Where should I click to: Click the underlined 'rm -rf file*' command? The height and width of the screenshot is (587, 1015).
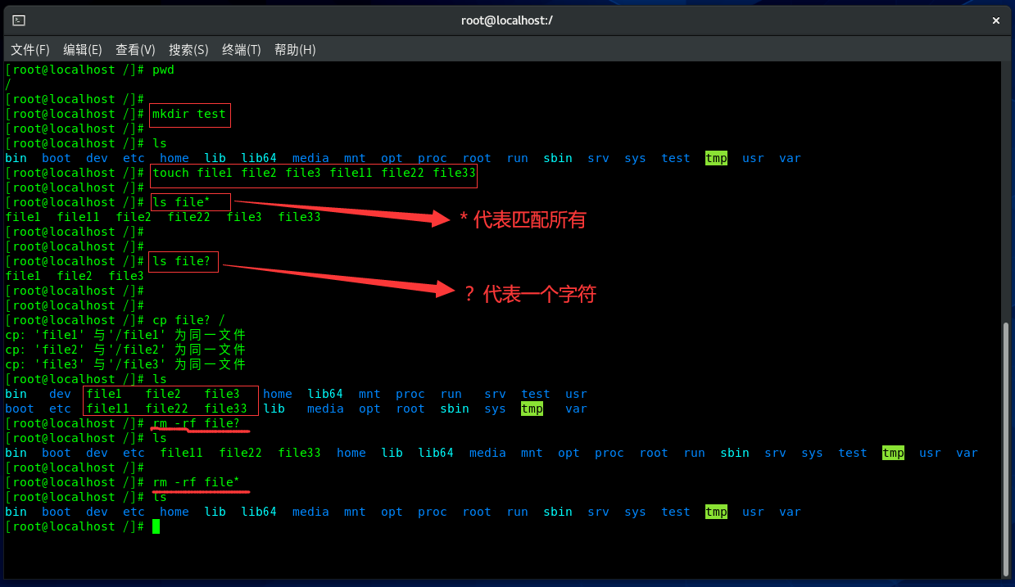(x=197, y=483)
